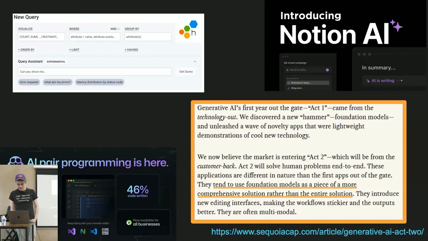428x241 pixels.
Task: Click the '46% code written' card
Action: (x=137, y=191)
